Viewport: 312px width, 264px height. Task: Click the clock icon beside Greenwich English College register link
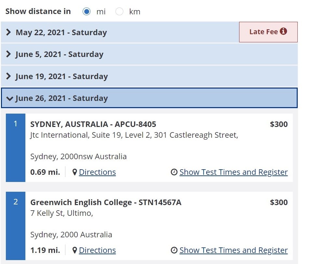(x=174, y=250)
